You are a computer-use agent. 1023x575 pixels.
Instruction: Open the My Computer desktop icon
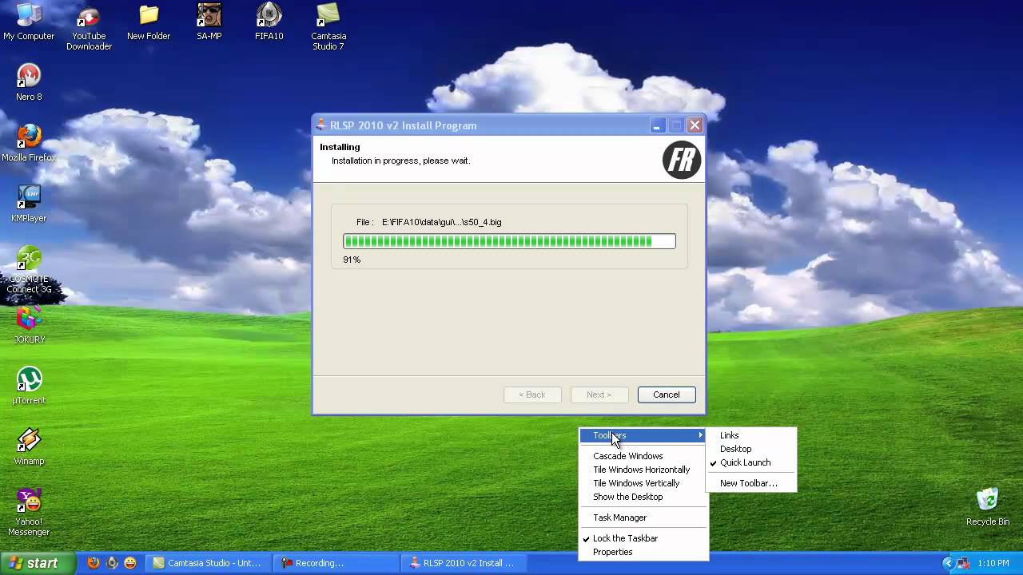point(29,22)
